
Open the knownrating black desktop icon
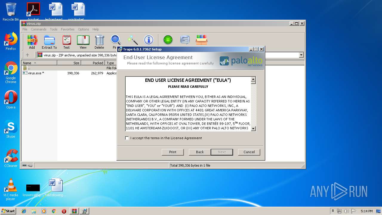click(33, 190)
